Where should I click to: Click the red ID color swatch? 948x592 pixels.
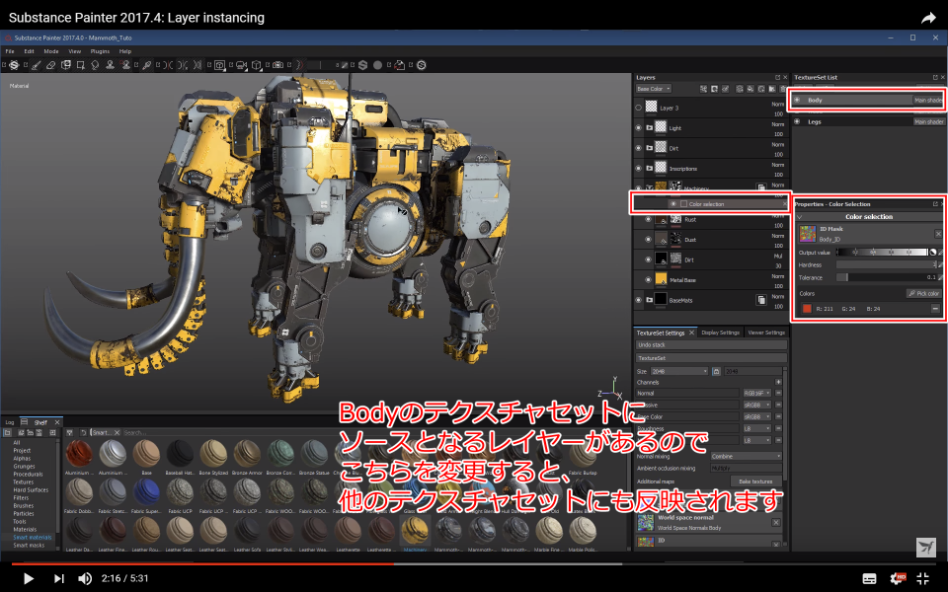pos(807,309)
